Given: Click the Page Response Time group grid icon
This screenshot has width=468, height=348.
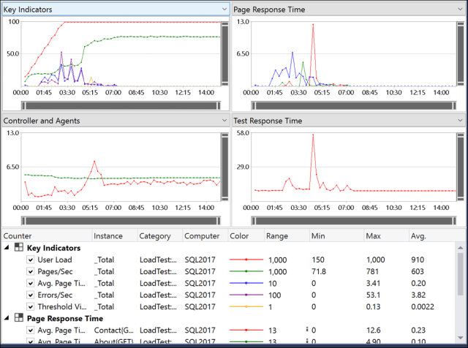Looking at the screenshot, I should click(18, 319).
